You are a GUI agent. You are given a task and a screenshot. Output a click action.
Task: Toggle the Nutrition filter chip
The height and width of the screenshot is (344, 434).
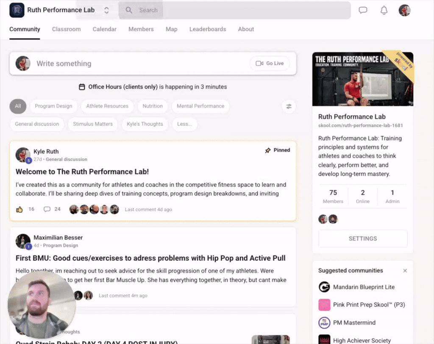point(153,106)
